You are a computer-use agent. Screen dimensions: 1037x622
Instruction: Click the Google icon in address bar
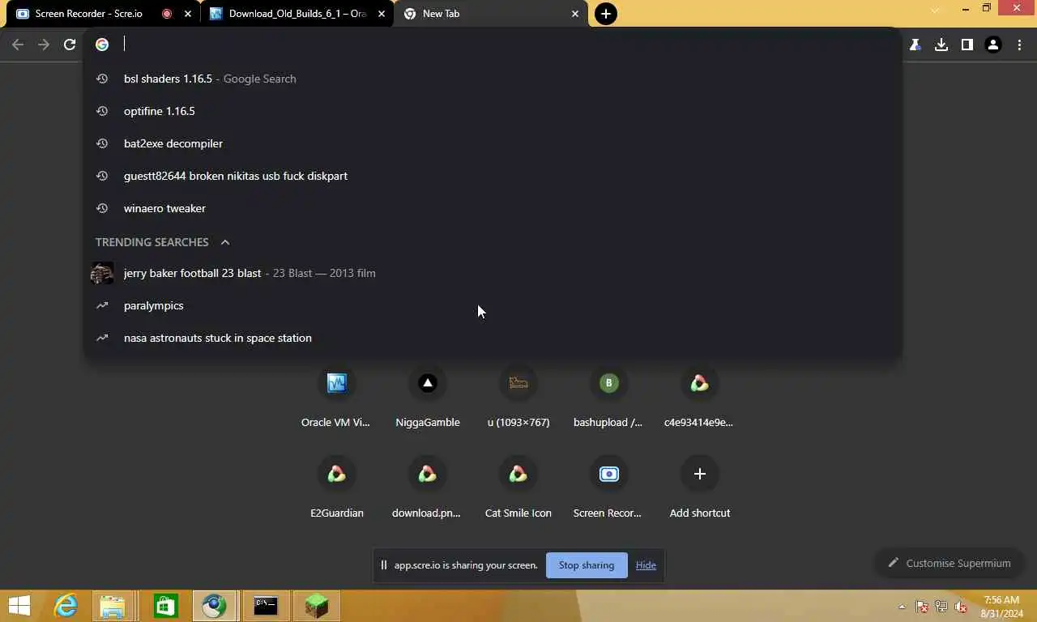(x=102, y=45)
